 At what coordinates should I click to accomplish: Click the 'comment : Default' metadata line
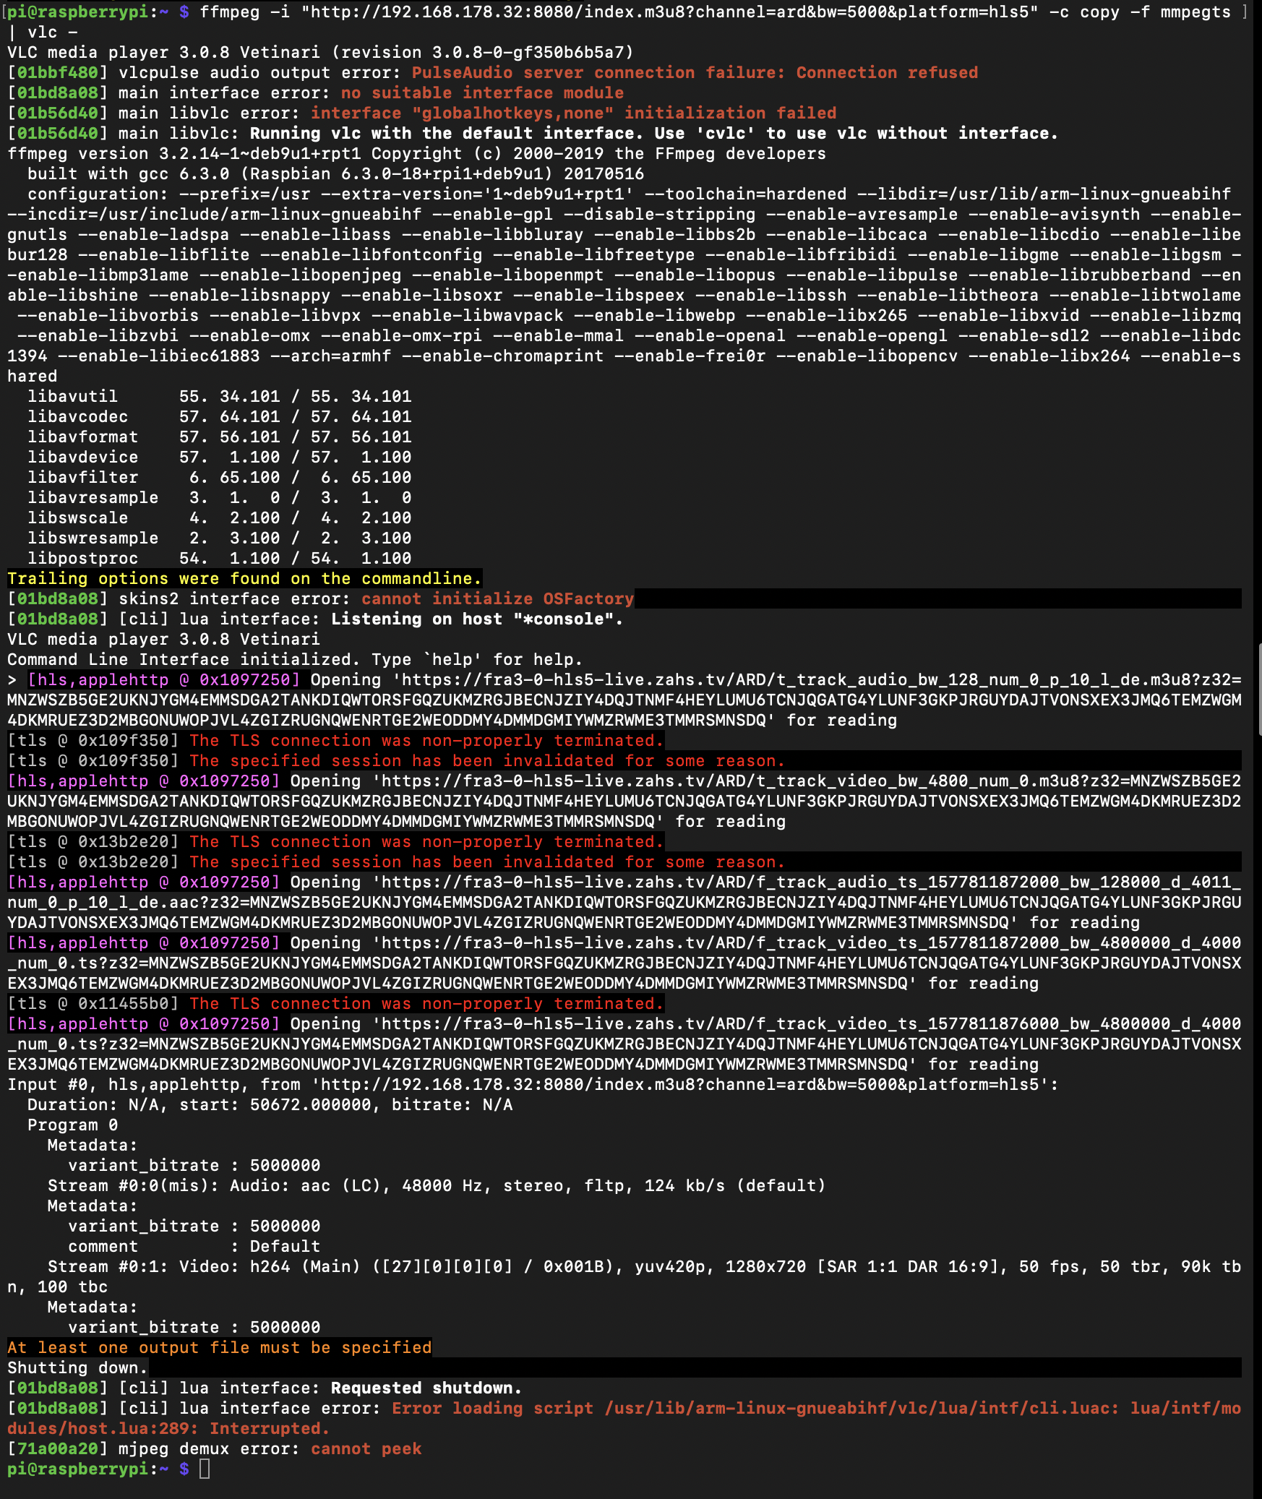click(194, 1246)
